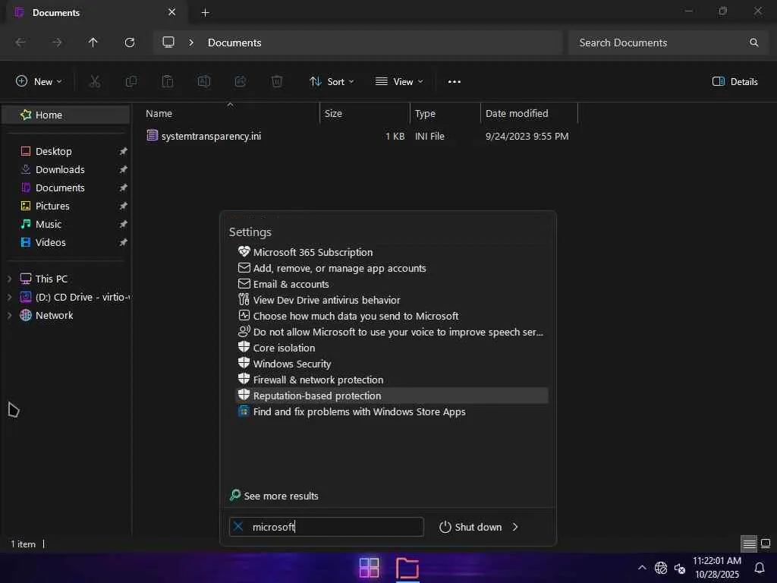Viewport: 777px width, 583px height.
Task: Expand the Network tree node
Action: (9, 315)
